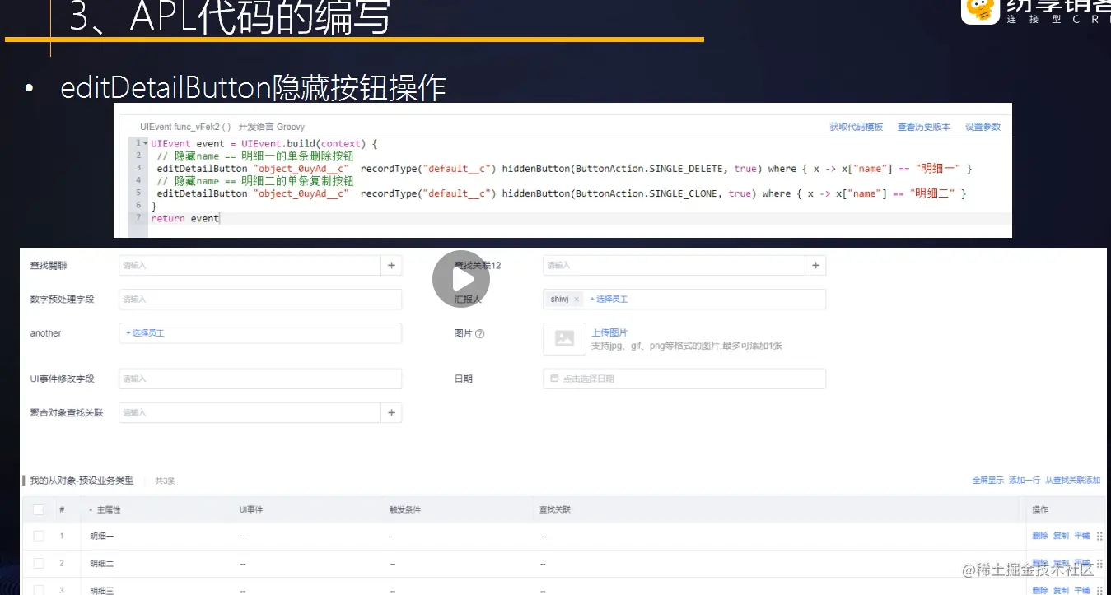Viewport: 1111px width, 595px height.
Task: Click the 汇报人 field label
Action: pyautogui.click(x=467, y=300)
